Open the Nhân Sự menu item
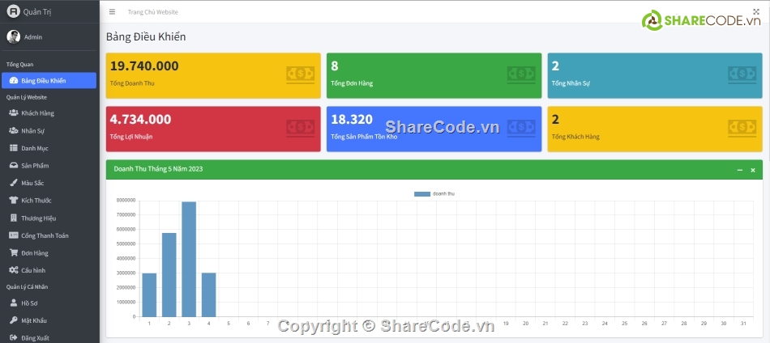This screenshot has height=343, width=770. [49, 131]
